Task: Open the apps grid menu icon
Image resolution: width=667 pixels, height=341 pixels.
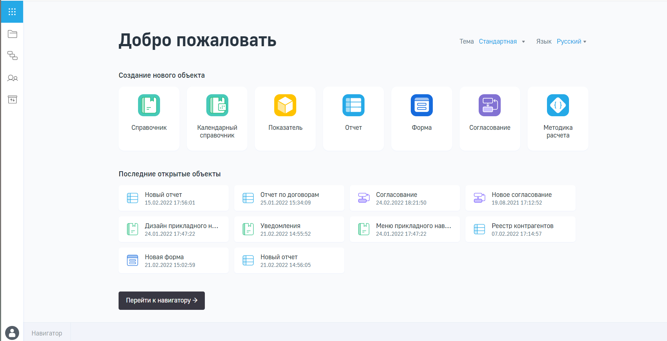Action: pyautogui.click(x=12, y=12)
